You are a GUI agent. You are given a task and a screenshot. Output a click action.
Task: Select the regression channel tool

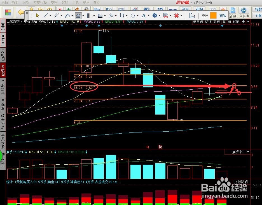[111, 16]
